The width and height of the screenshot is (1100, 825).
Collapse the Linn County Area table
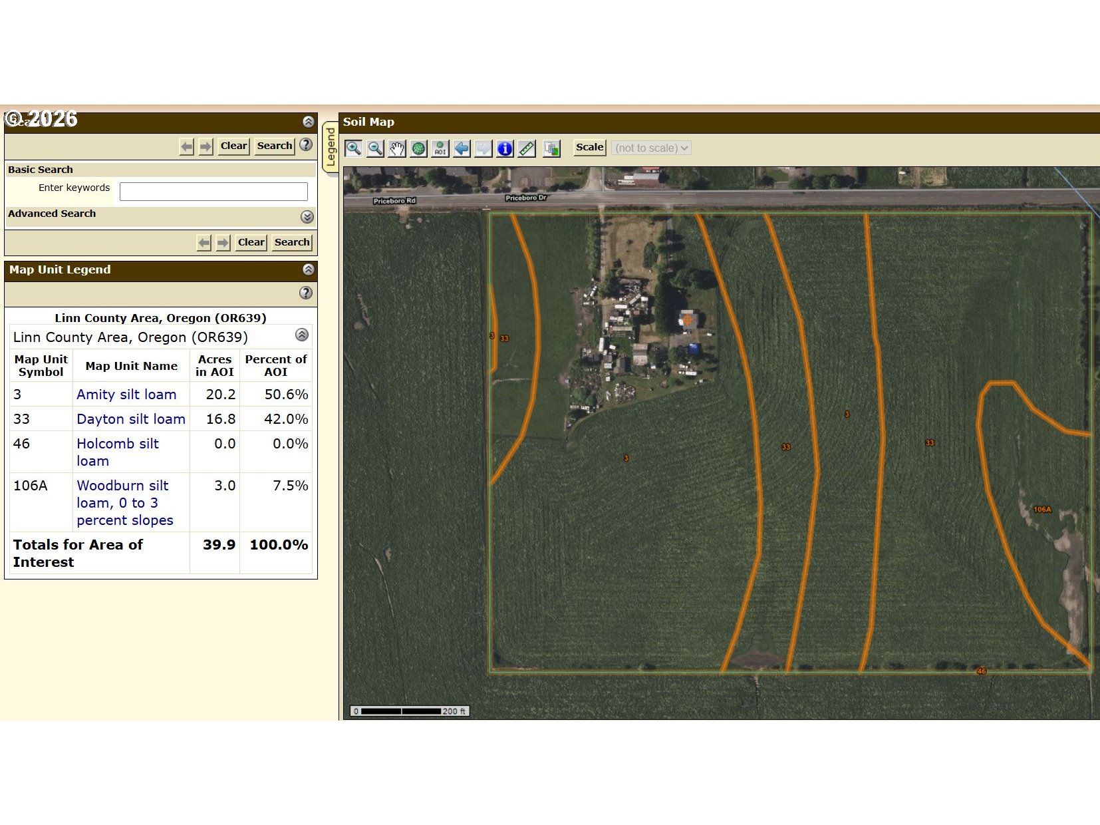[x=301, y=335]
